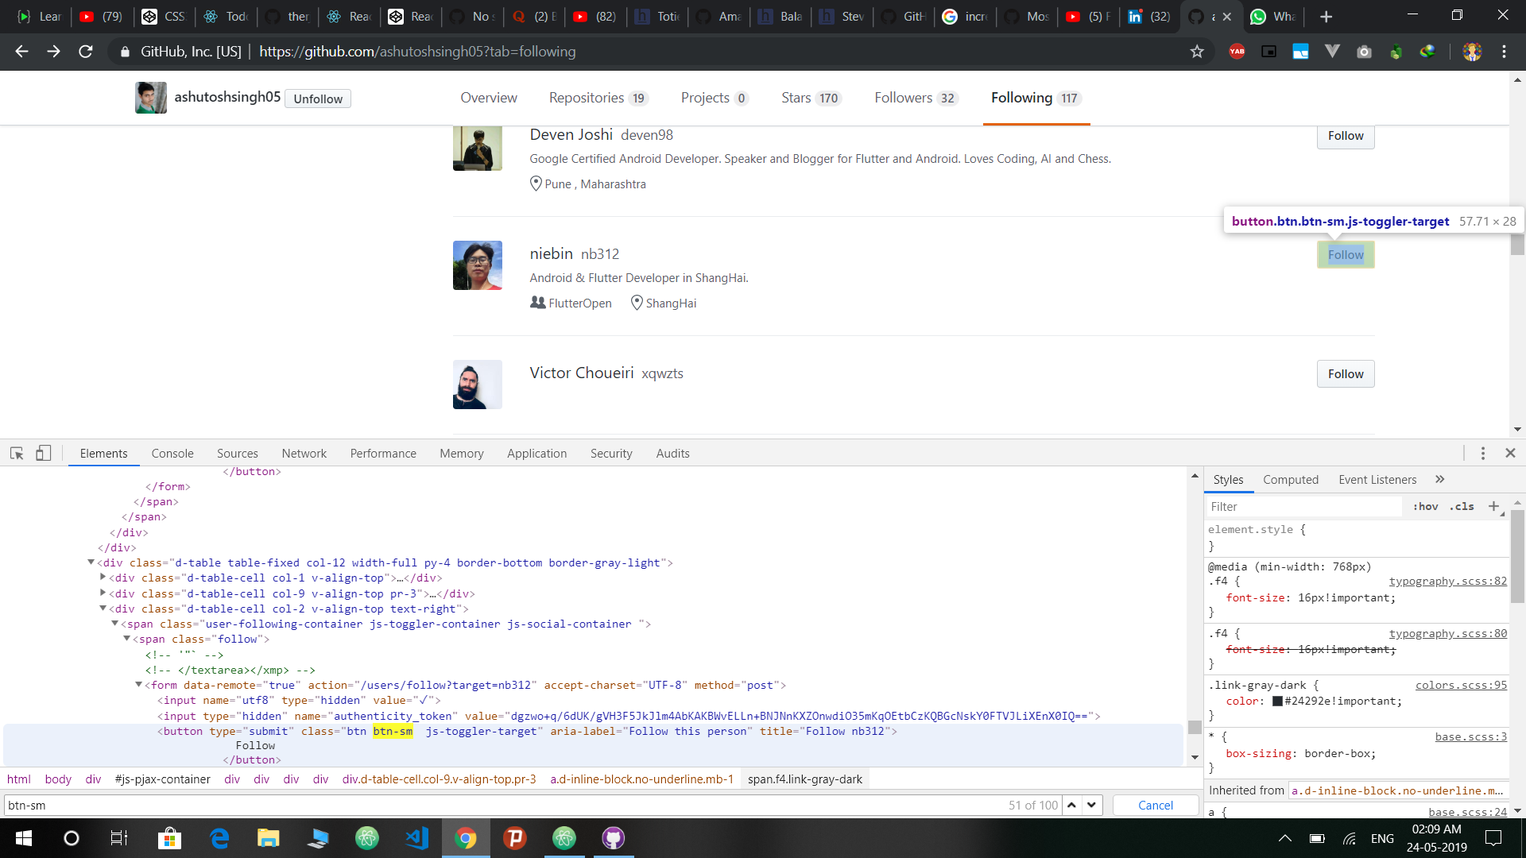Follow Victor Choueiri
The image size is (1526, 858).
coord(1345,373)
